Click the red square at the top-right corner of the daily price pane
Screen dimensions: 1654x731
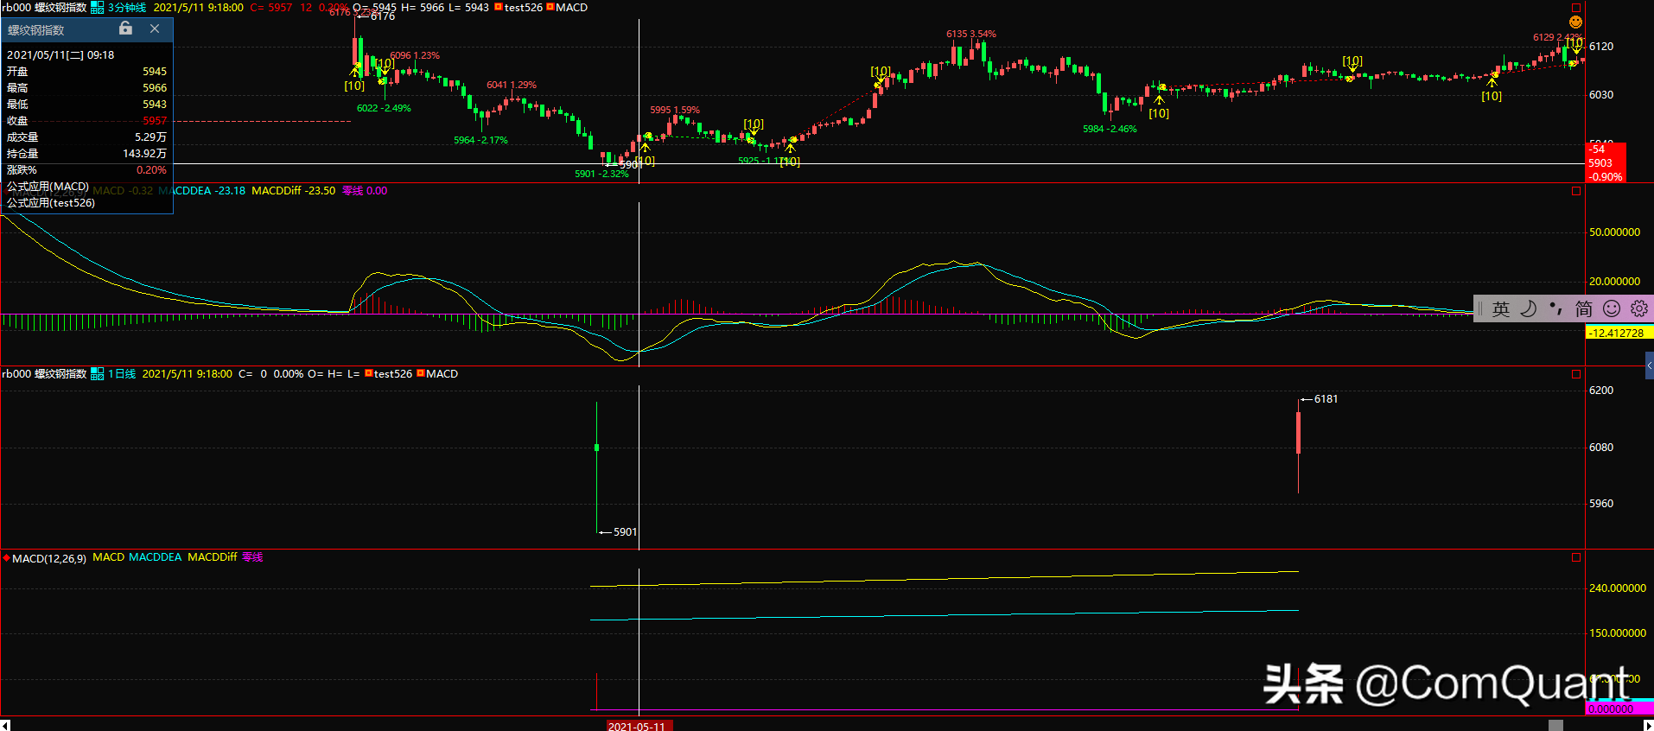[1576, 374]
